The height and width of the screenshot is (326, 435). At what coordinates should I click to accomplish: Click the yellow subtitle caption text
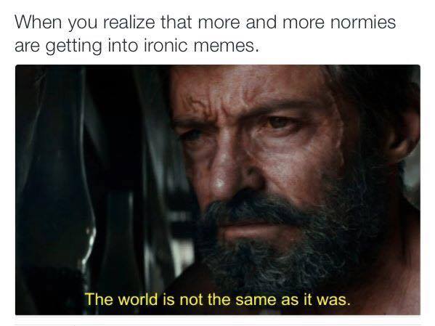click(218, 300)
